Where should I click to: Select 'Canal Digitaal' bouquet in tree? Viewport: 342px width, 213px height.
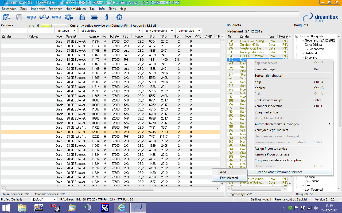[313, 45]
